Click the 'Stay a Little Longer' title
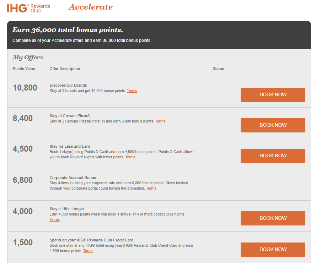 tap(67, 209)
